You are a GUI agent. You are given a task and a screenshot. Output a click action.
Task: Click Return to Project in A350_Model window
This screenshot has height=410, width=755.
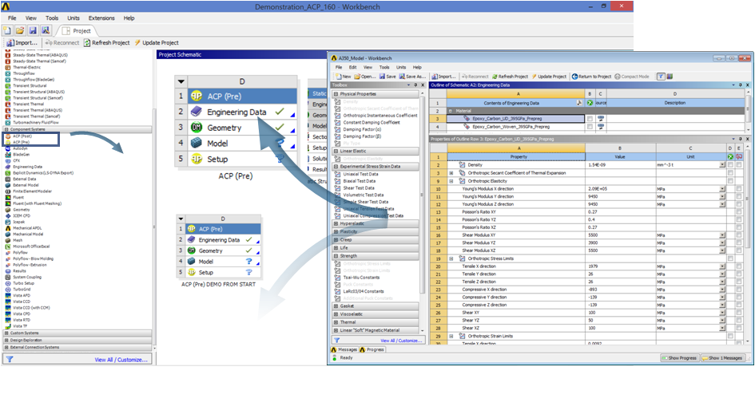point(590,77)
